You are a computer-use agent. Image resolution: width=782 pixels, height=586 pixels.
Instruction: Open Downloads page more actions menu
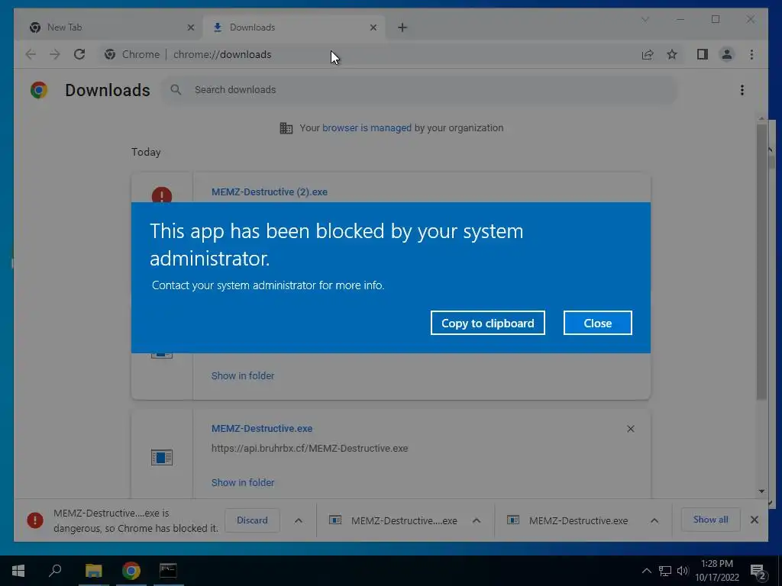coord(742,90)
